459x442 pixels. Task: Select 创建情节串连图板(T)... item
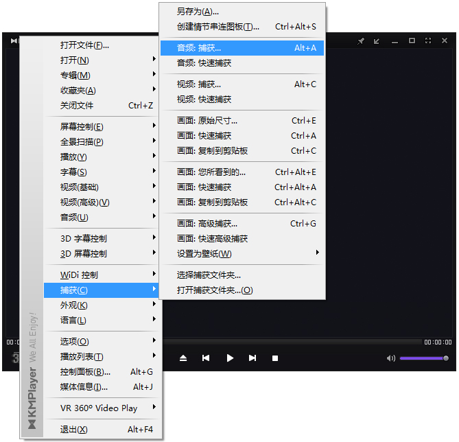[242, 27]
